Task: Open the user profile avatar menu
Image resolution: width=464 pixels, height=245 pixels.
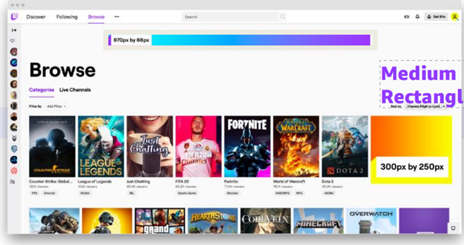Action: click(x=455, y=17)
